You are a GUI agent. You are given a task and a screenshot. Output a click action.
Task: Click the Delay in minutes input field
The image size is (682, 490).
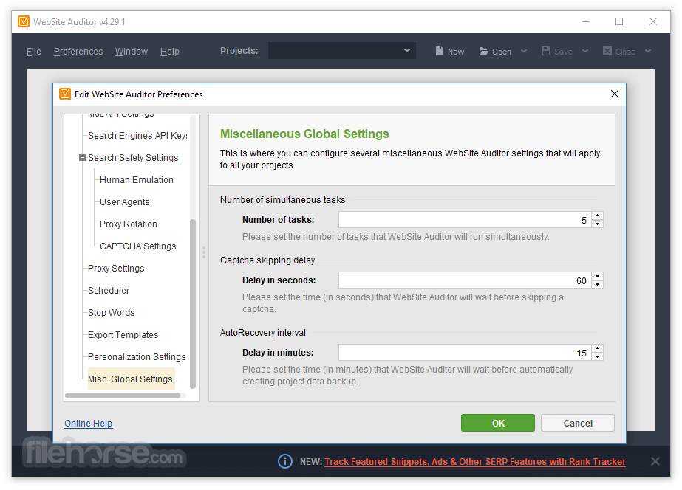coord(465,352)
